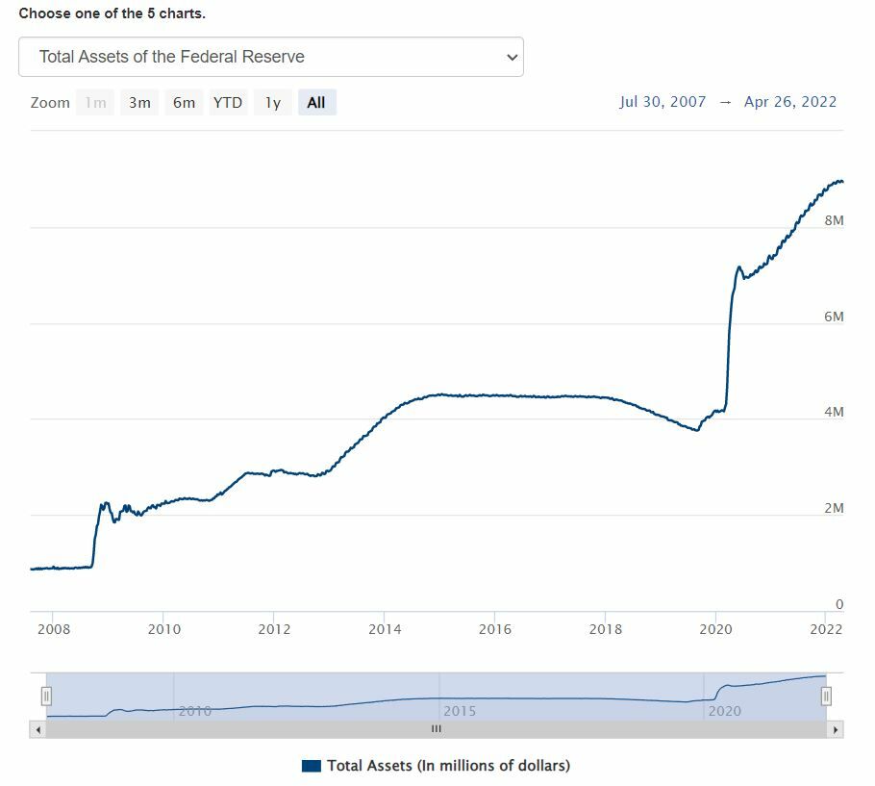Grab the left navigator range handle
The width and height of the screenshot is (875, 786).
pos(46,696)
